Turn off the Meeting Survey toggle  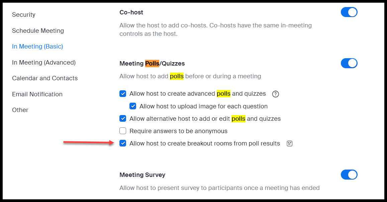(x=349, y=175)
